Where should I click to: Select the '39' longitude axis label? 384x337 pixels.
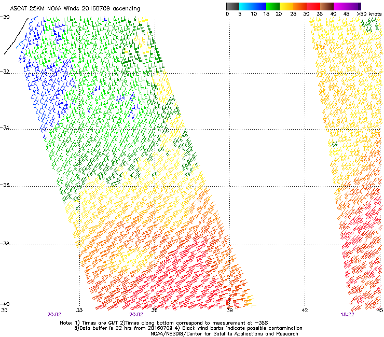[229, 311]
